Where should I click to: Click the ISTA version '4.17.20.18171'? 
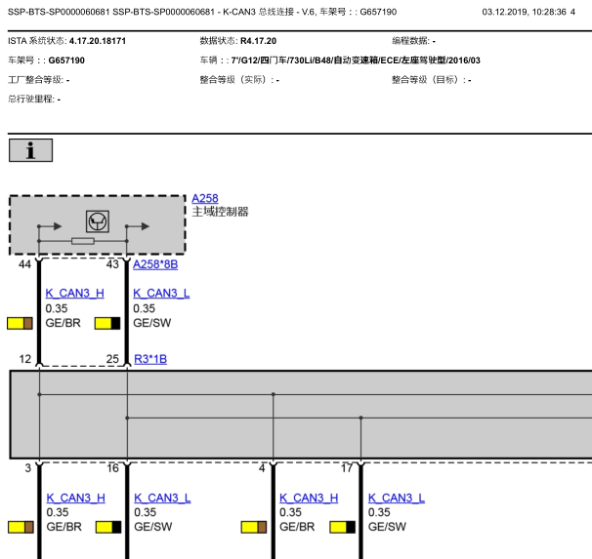(x=98, y=41)
